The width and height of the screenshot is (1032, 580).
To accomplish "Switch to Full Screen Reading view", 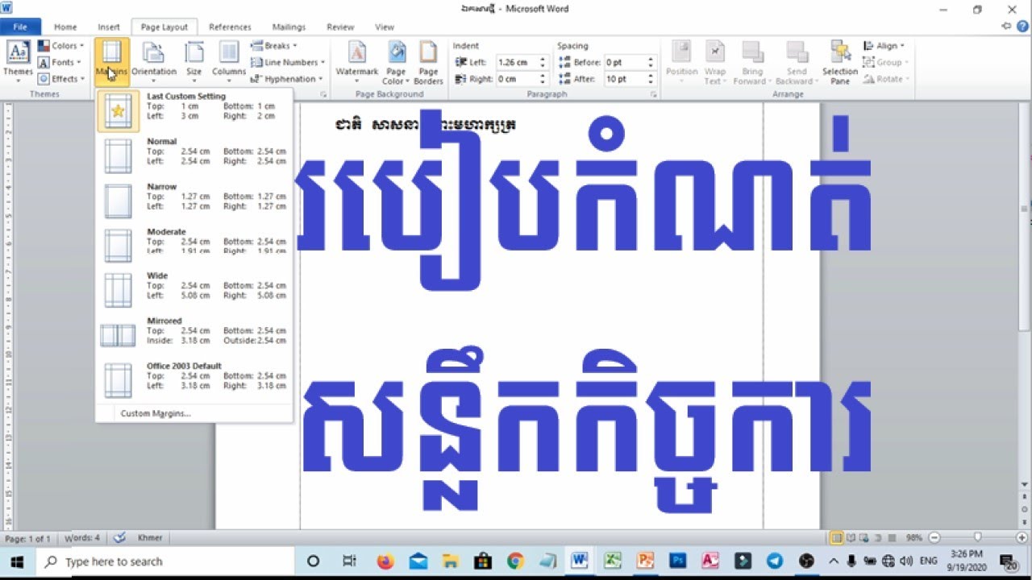I will [x=851, y=537].
